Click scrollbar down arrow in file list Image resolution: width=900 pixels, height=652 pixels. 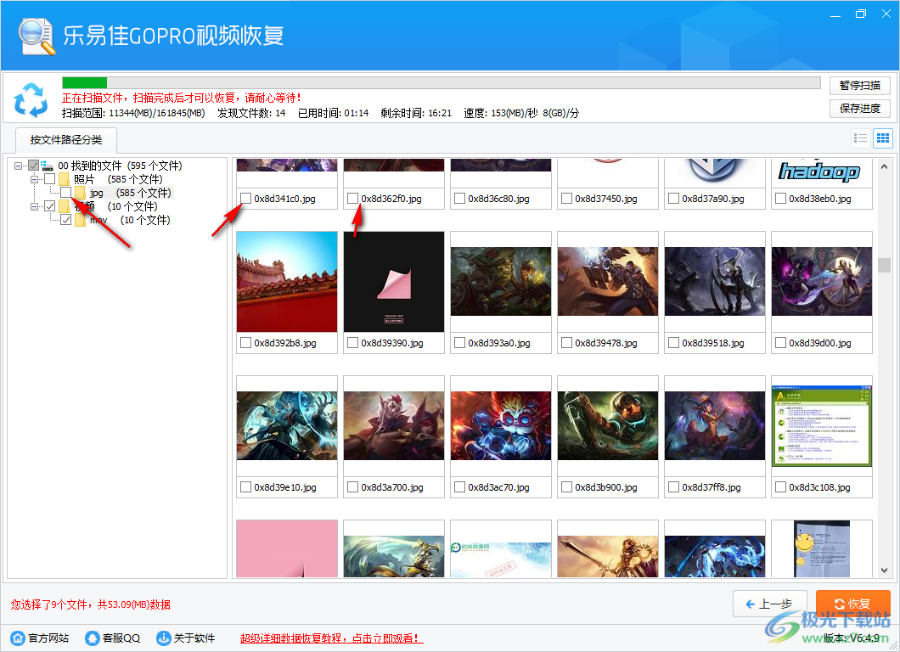click(884, 570)
